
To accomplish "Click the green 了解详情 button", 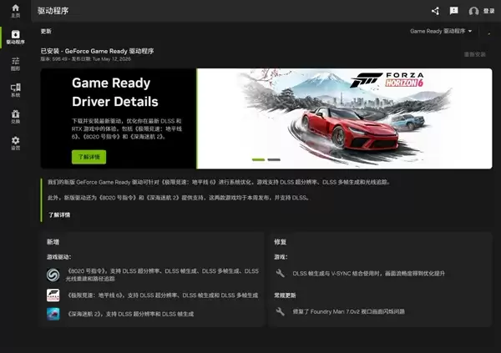I will point(89,157).
